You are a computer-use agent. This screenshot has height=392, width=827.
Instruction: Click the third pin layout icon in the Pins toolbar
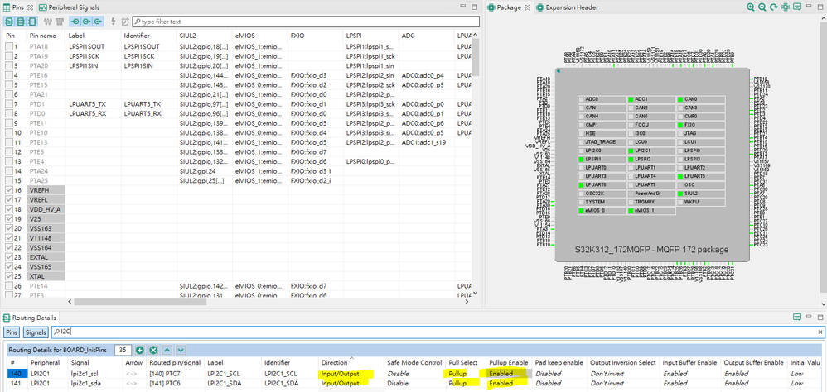32,22
